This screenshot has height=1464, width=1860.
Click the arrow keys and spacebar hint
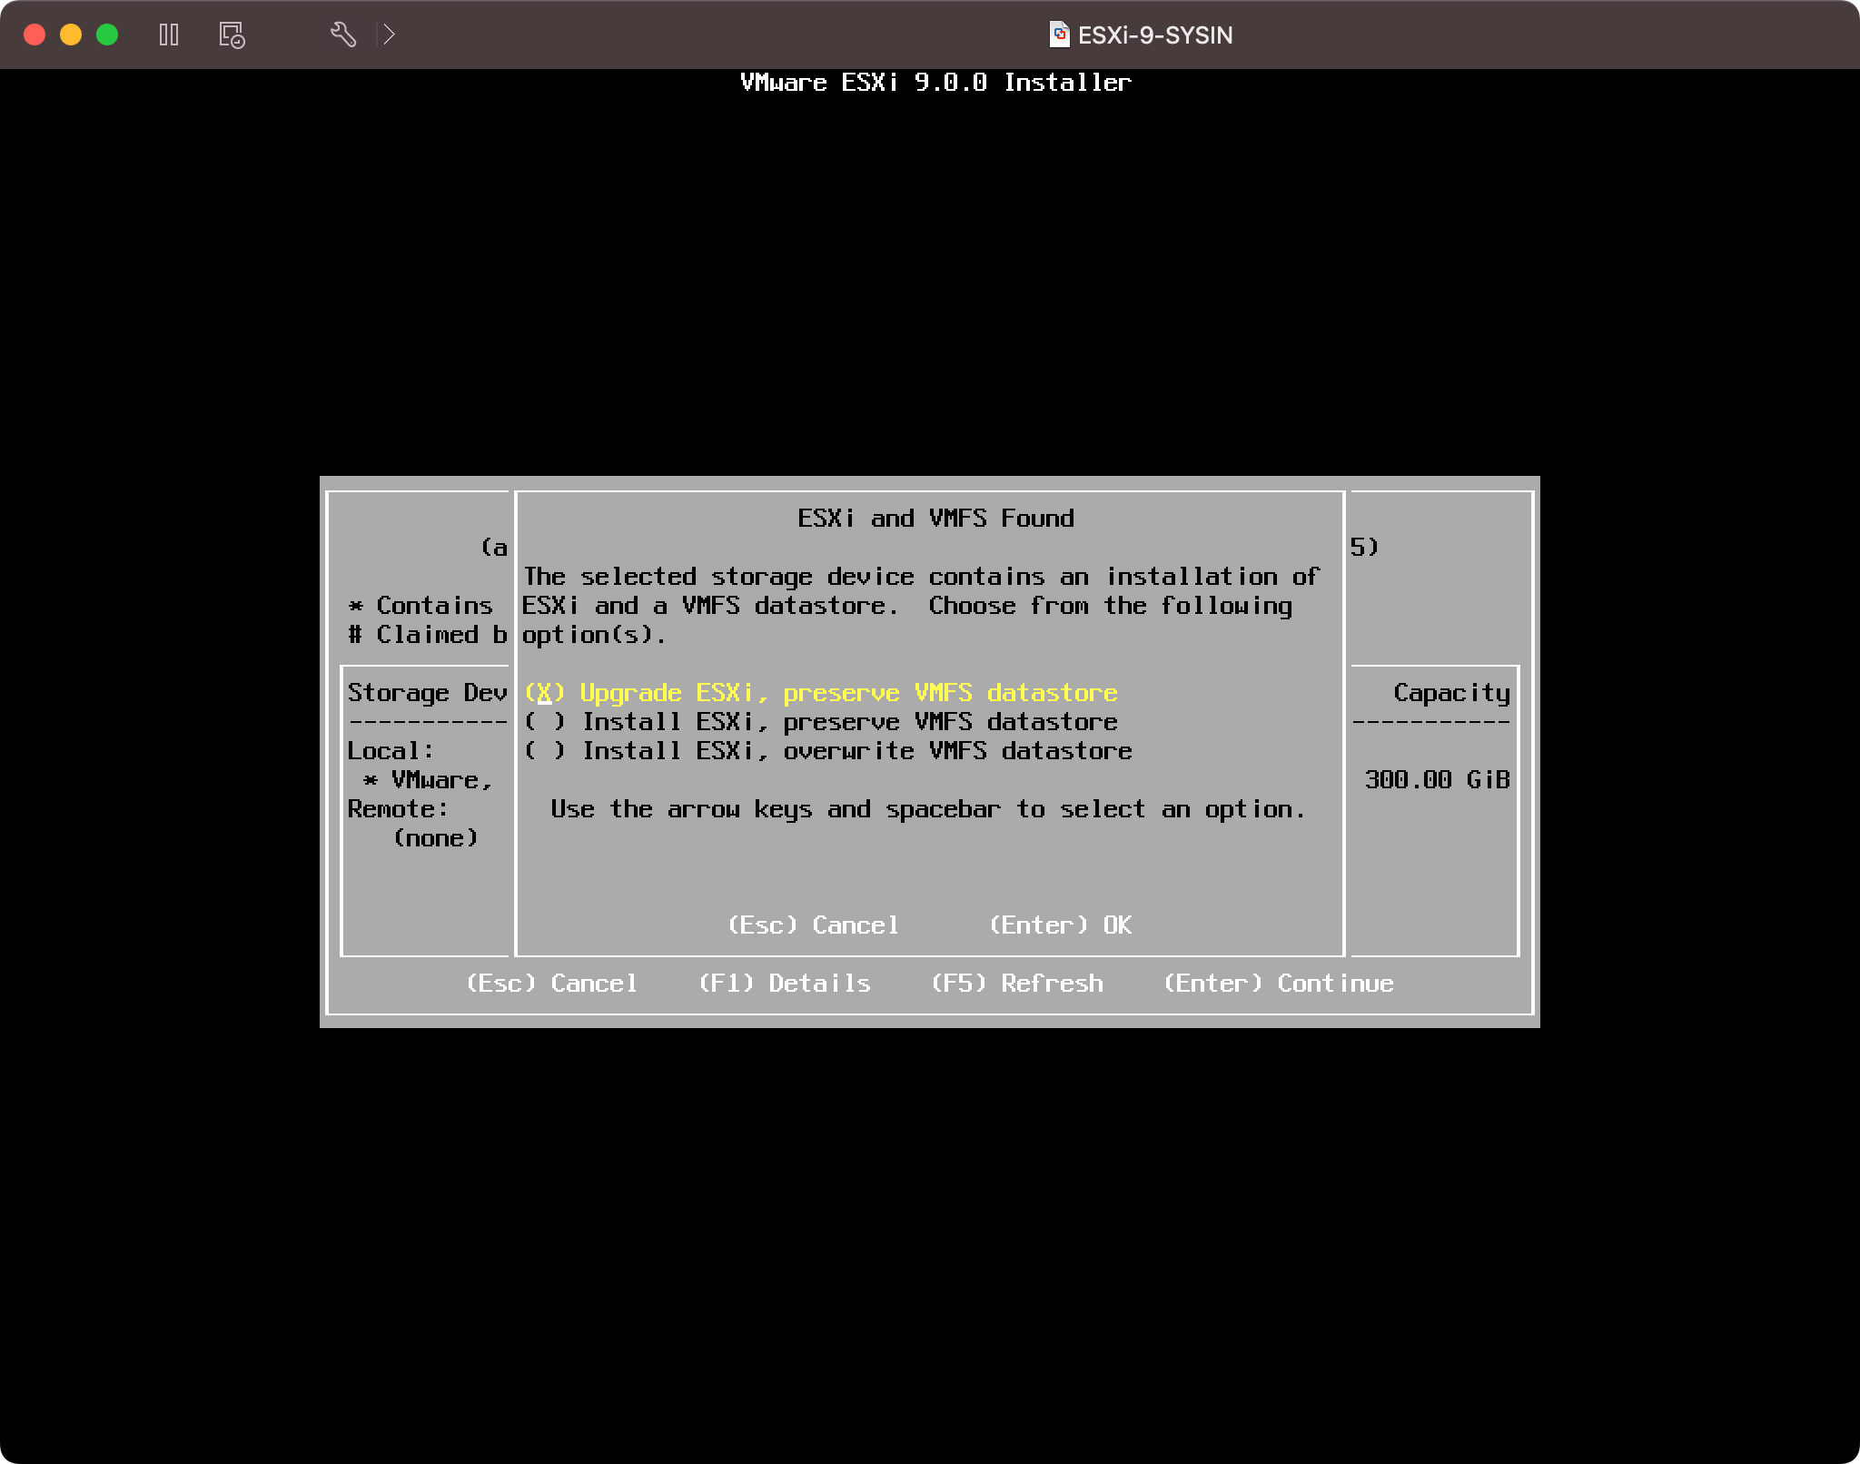tap(928, 809)
